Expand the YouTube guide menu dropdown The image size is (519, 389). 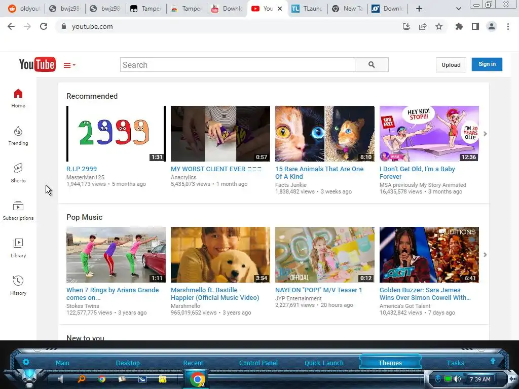(x=69, y=65)
